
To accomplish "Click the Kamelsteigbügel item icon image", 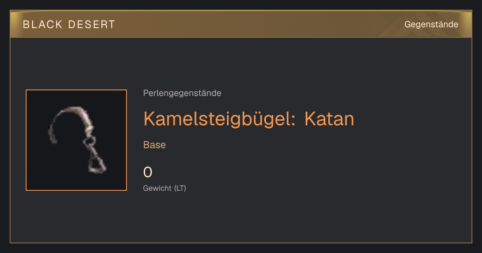I will 76,140.
